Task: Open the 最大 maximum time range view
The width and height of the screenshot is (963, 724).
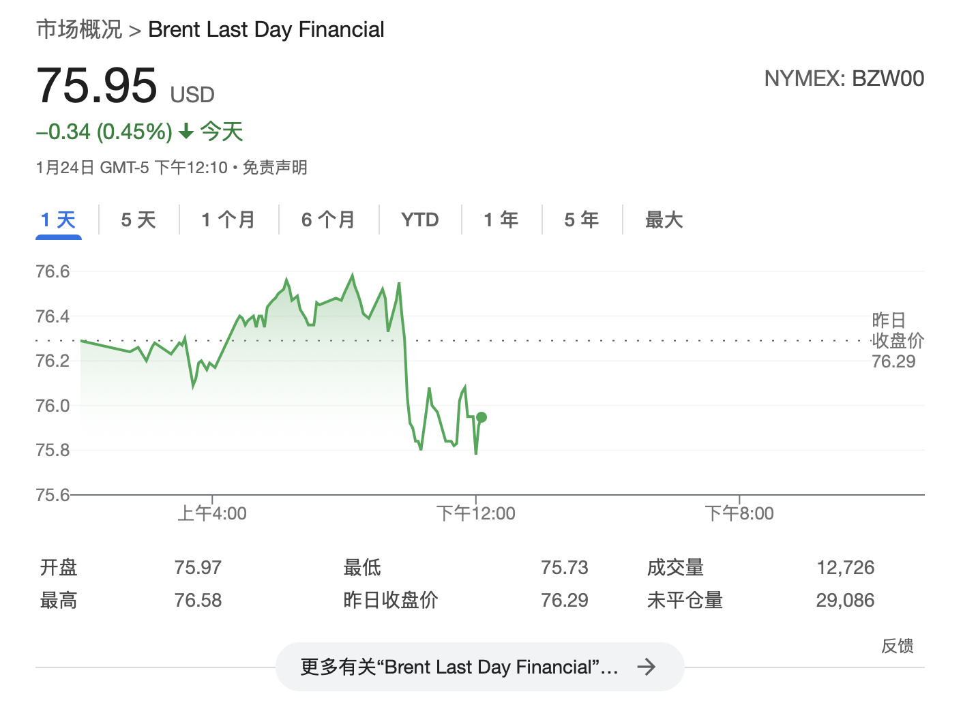Action: point(664,220)
